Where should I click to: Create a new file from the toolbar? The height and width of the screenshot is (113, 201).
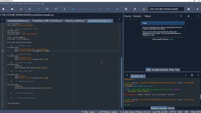click(3, 9)
